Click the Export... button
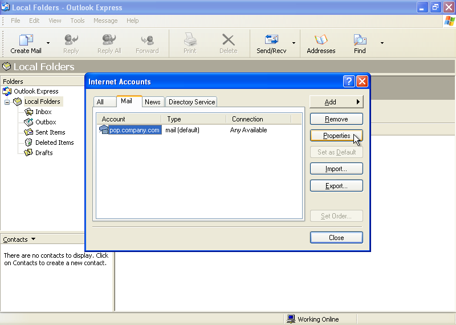This screenshot has width=456, height=325. [336, 186]
